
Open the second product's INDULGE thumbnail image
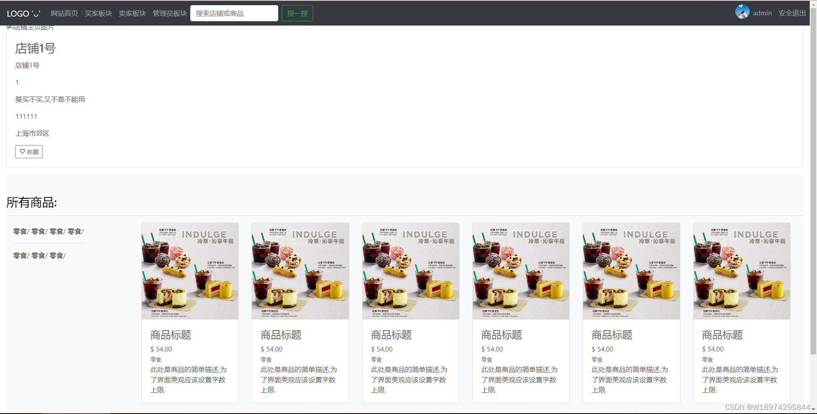point(300,271)
